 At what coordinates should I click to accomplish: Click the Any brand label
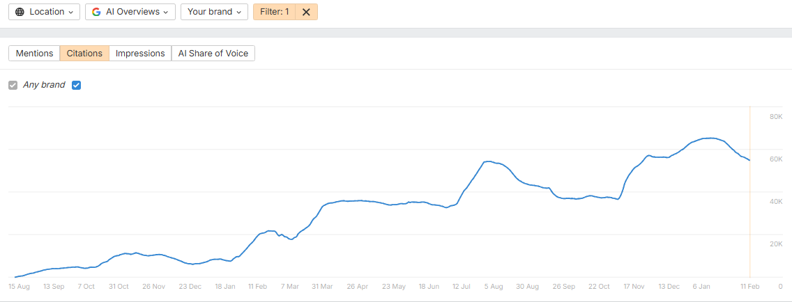point(44,85)
